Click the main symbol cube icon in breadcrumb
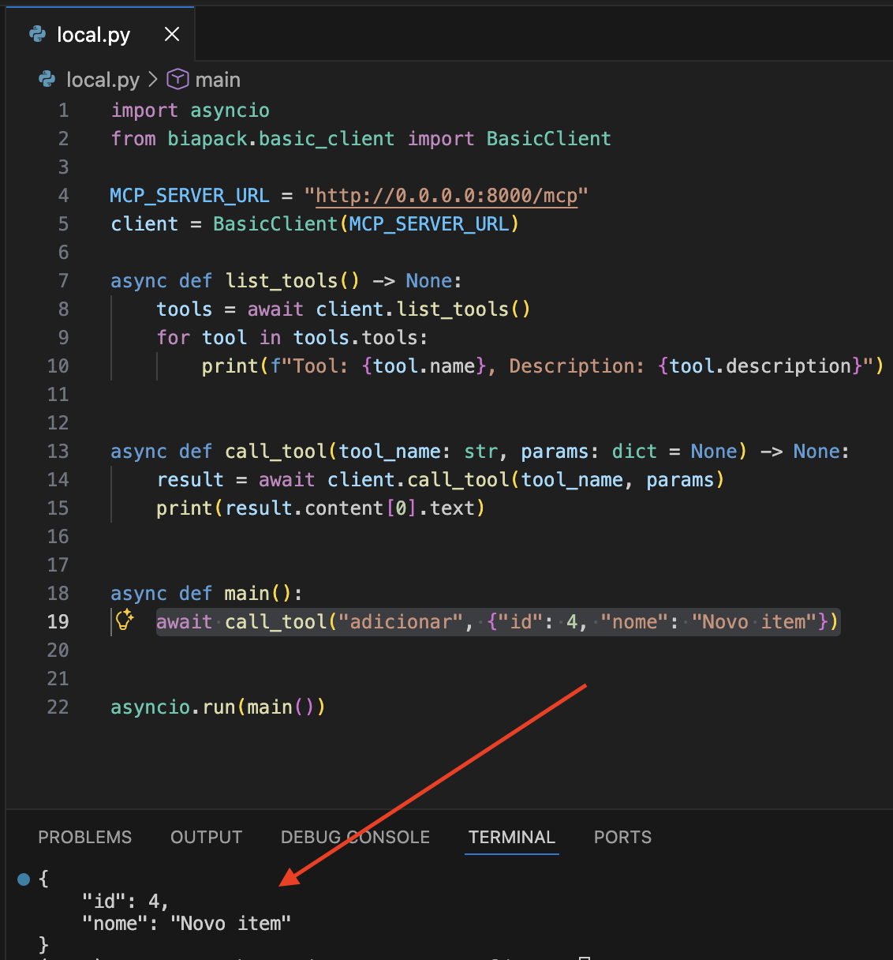 point(178,79)
